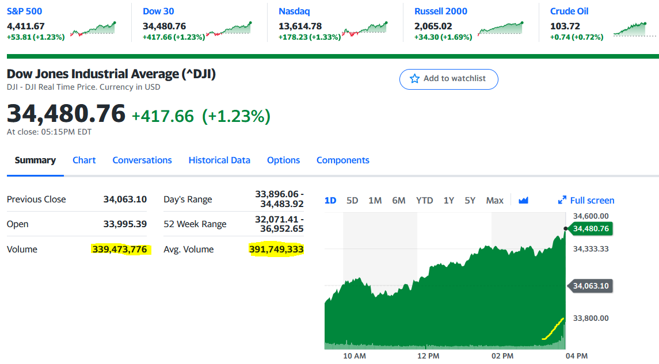Screen dimensions: 659x364
Task: Click the 33,800.00 price axis label
Action: (591, 318)
